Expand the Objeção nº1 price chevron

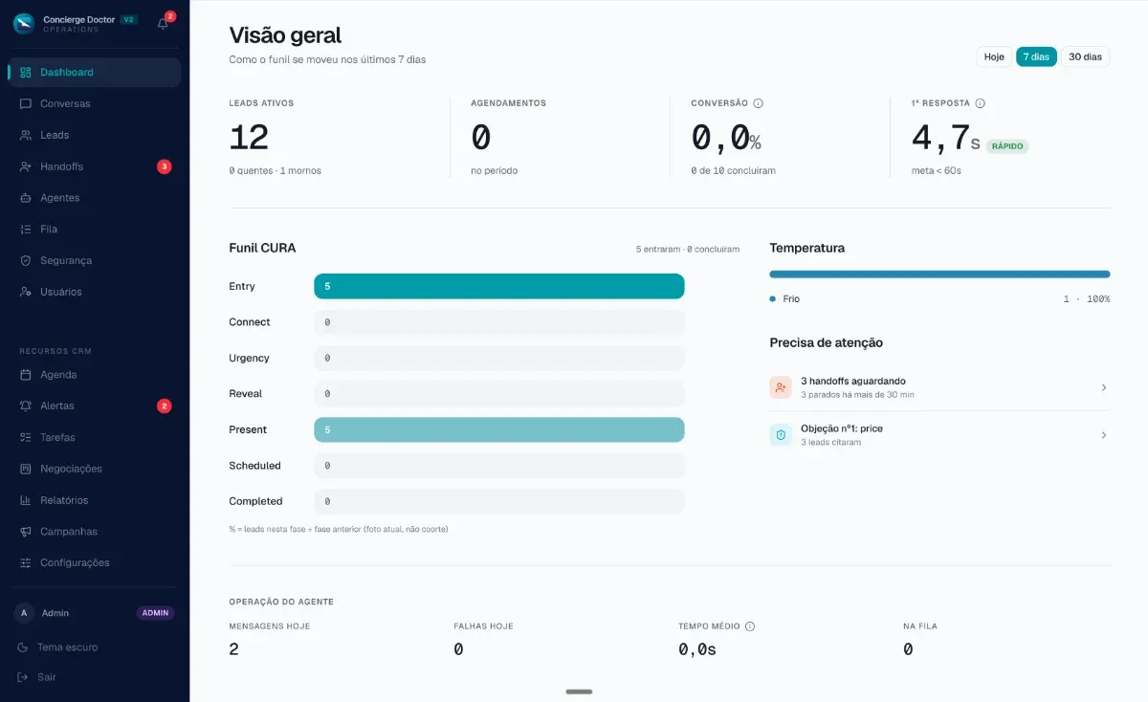click(x=1103, y=435)
